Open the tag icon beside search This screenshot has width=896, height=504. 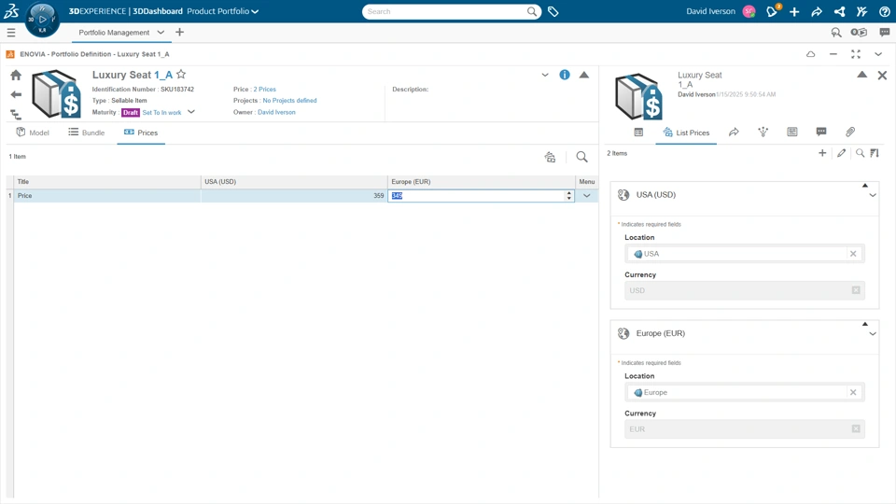click(x=553, y=11)
